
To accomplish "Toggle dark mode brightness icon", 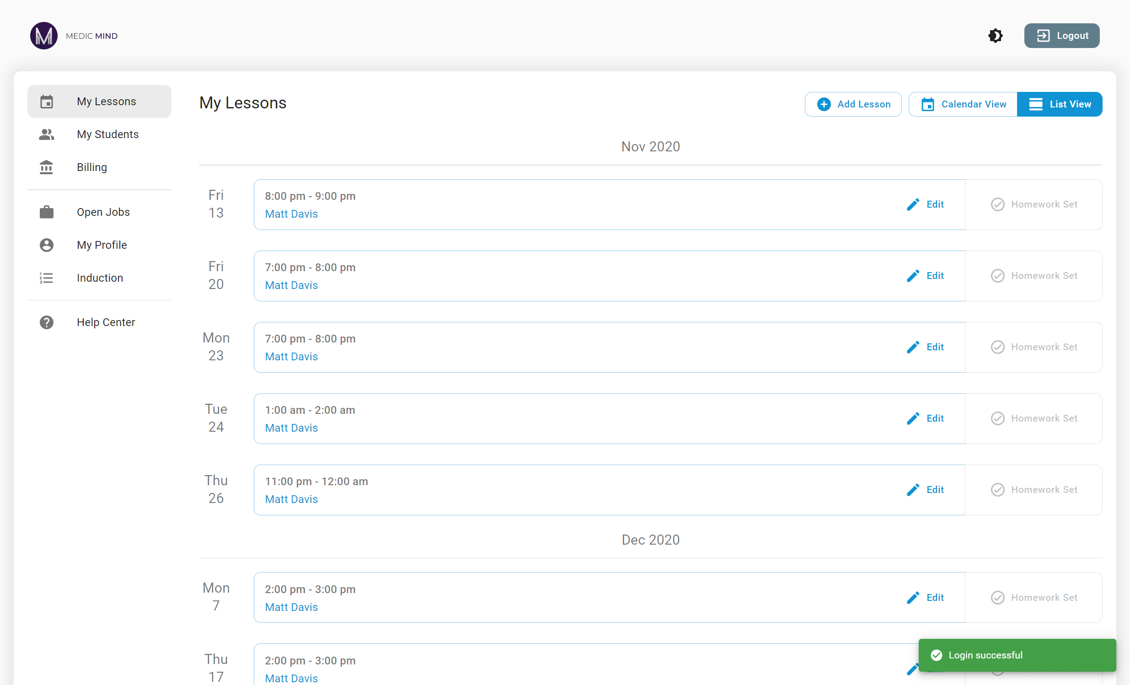I will (995, 36).
